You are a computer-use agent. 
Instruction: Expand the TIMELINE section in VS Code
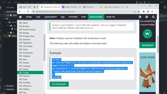9,89
